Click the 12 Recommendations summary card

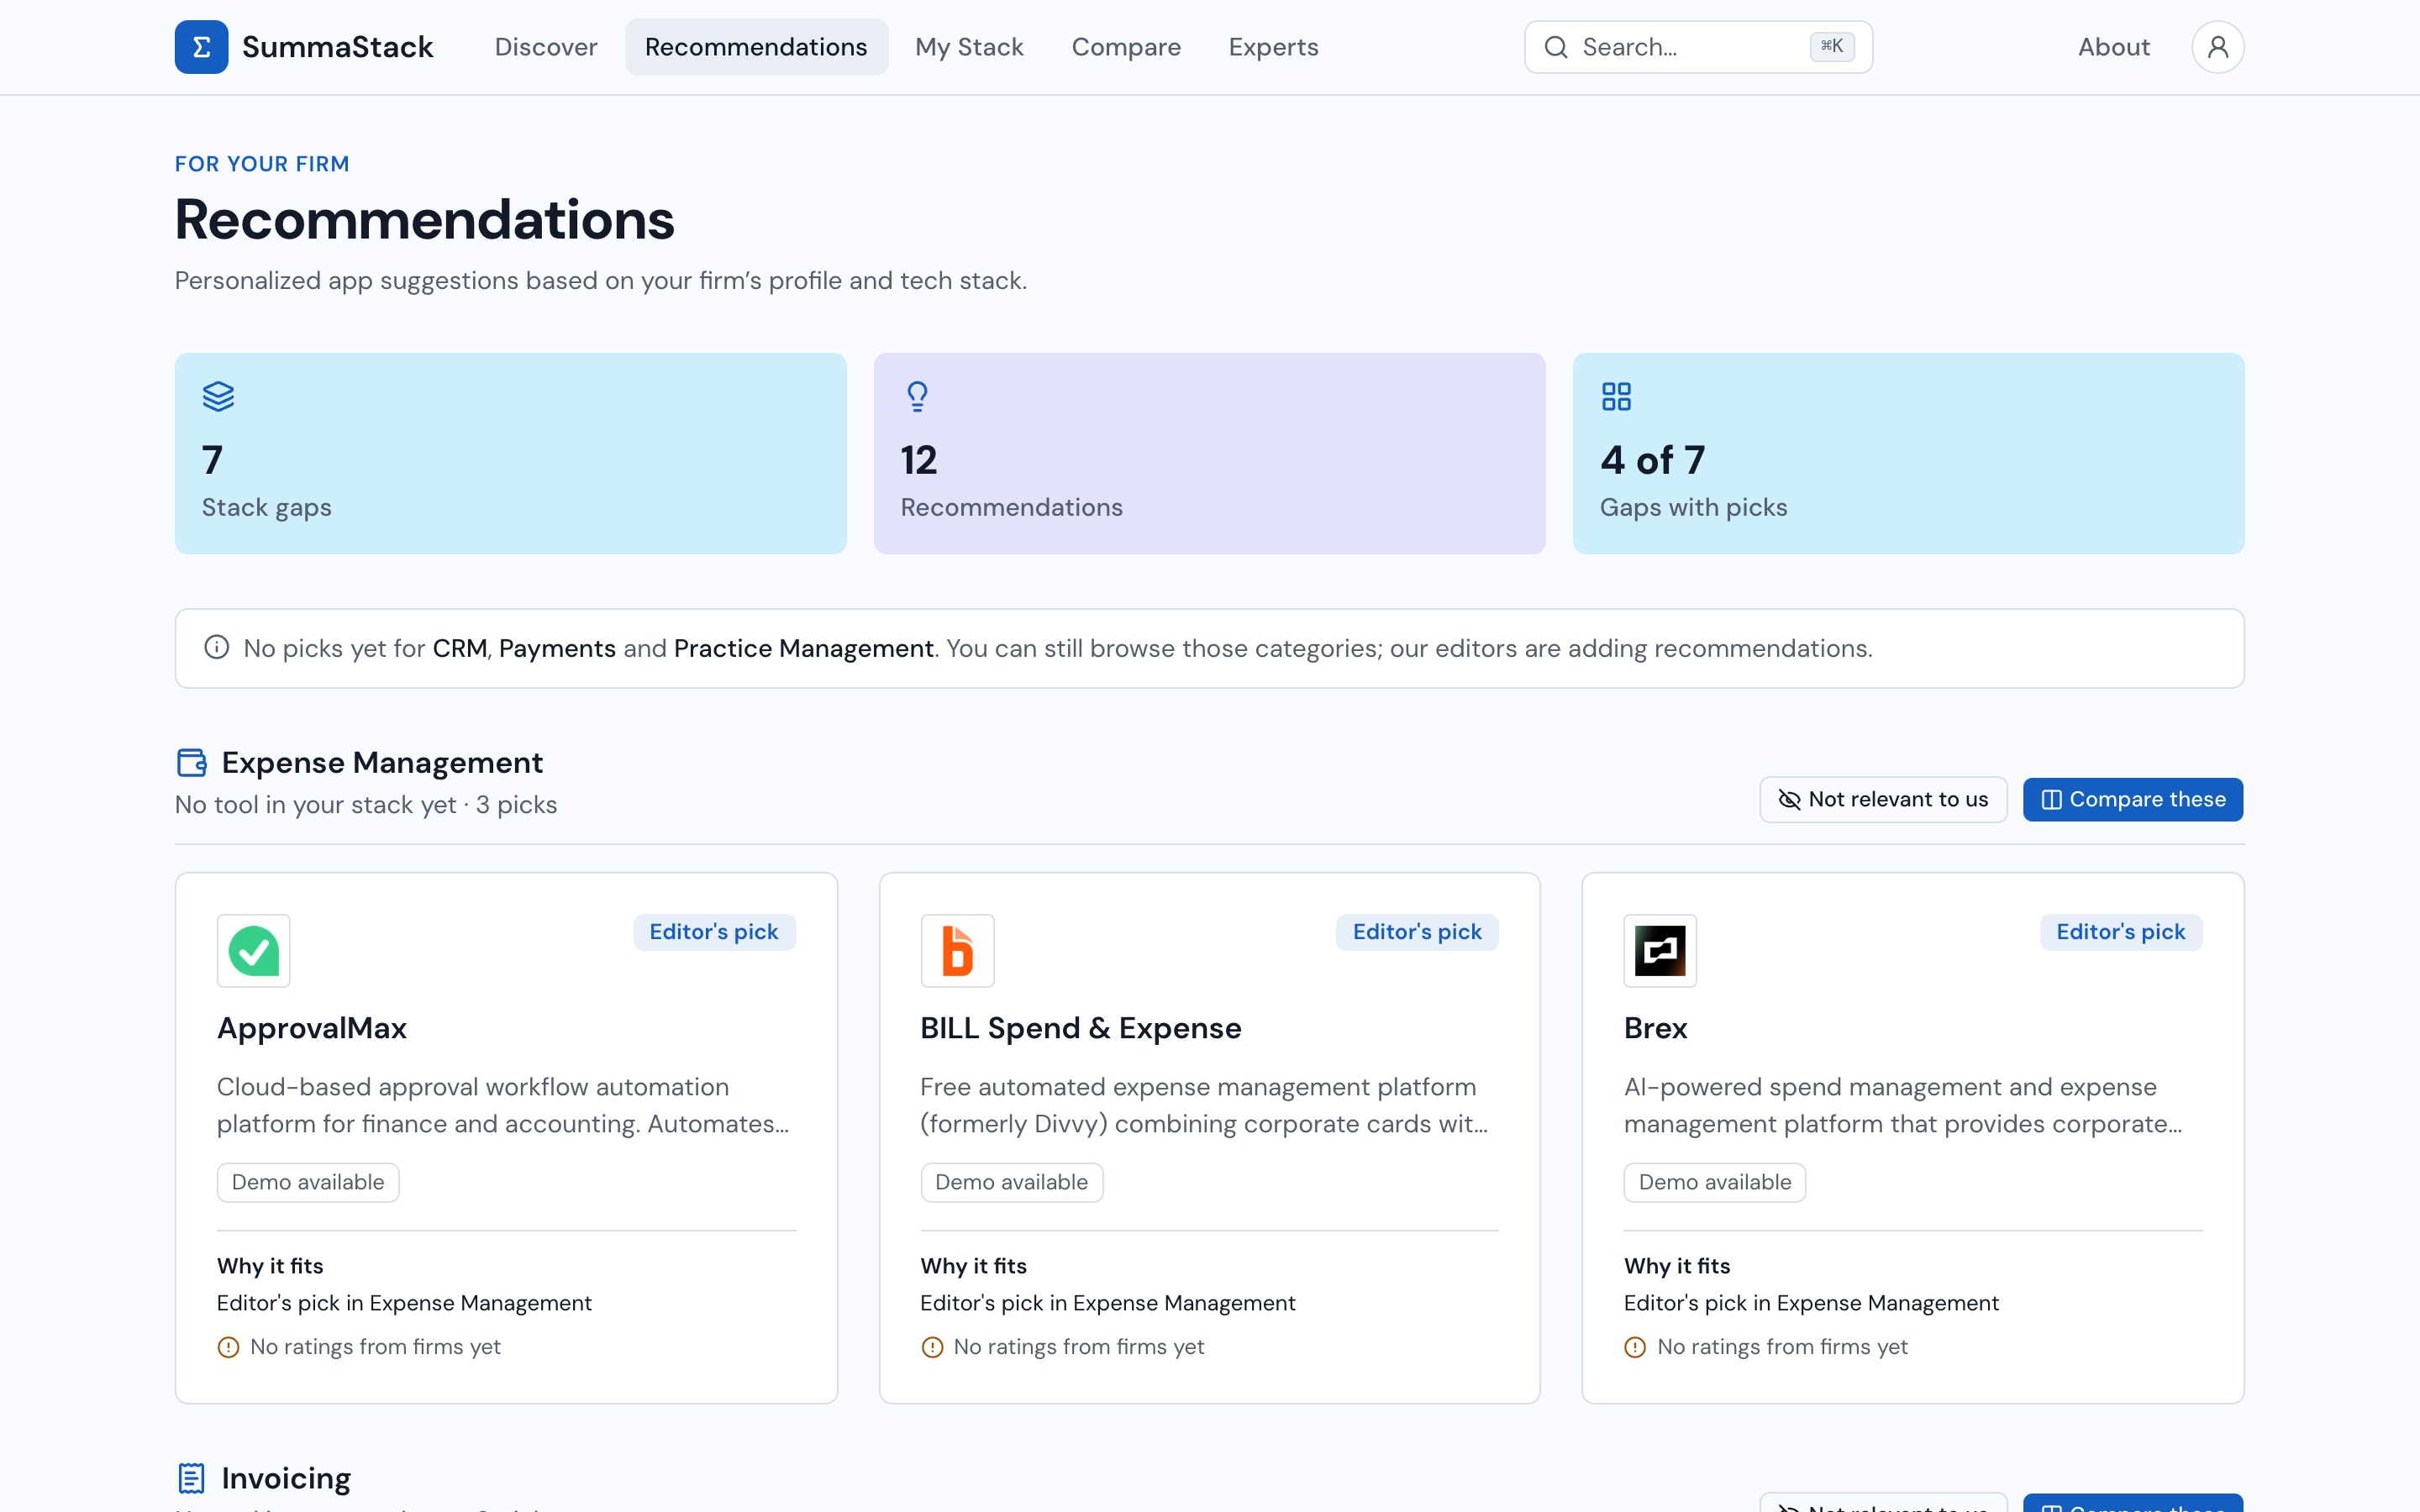1209,453
